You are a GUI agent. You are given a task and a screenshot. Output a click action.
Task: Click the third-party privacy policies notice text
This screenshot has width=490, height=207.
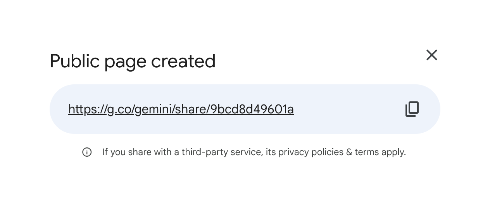254,152
